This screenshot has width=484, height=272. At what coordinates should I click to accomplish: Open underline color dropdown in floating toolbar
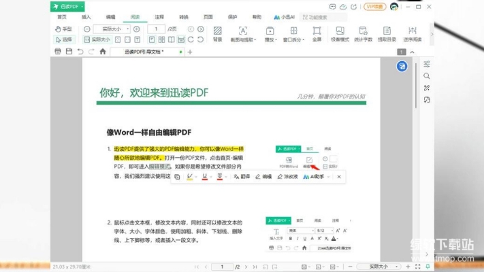(211, 177)
